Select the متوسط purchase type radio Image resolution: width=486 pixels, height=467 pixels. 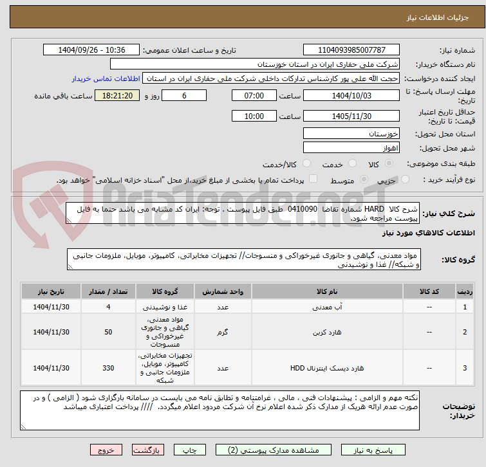364,179
